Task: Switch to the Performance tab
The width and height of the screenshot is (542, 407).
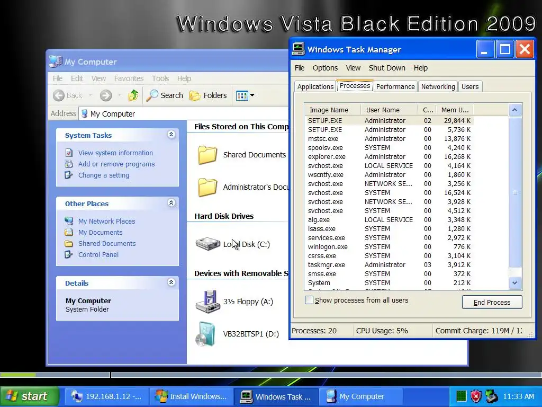Action: [x=395, y=86]
